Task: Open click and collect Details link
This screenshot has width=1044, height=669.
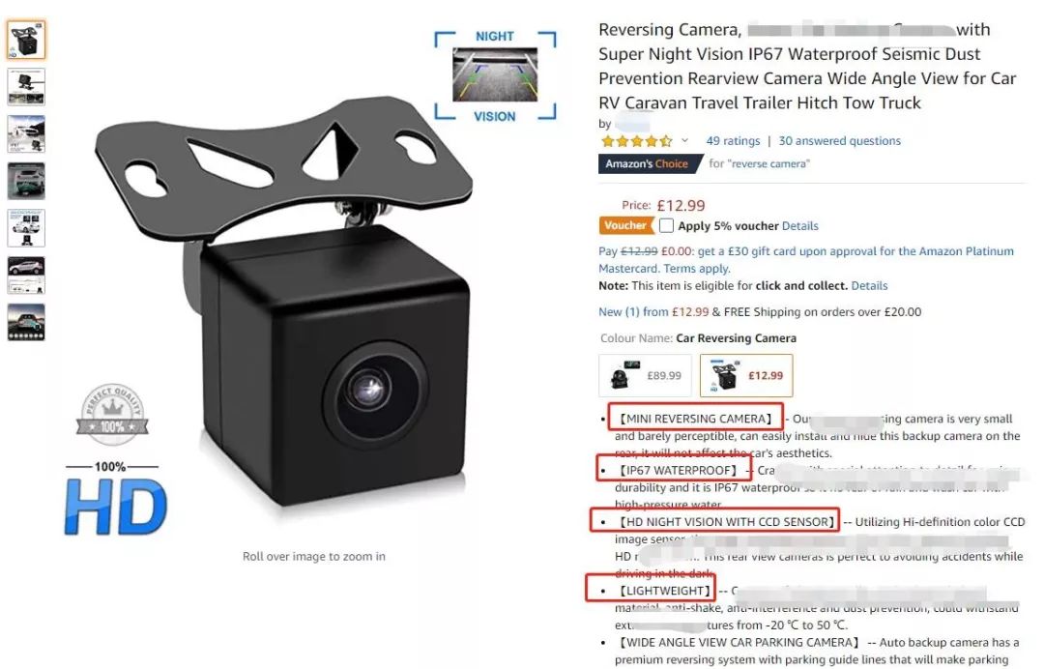Action: point(869,285)
